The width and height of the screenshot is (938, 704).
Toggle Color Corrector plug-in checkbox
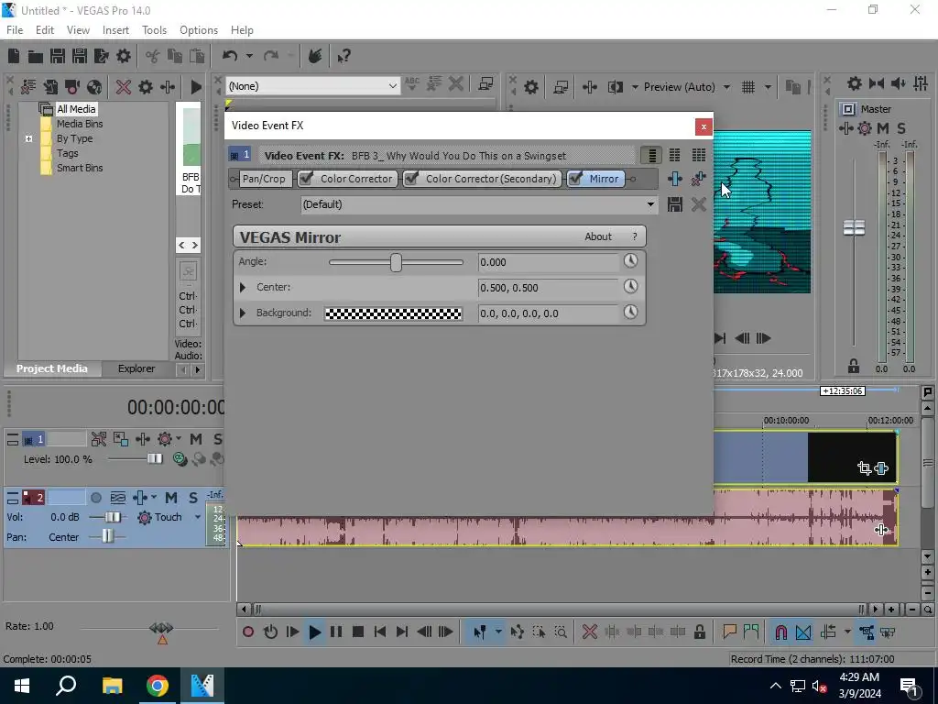tap(306, 178)
